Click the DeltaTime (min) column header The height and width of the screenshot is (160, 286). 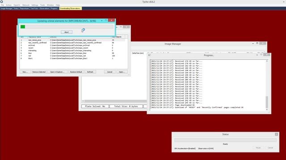click(x=138, y=53)
